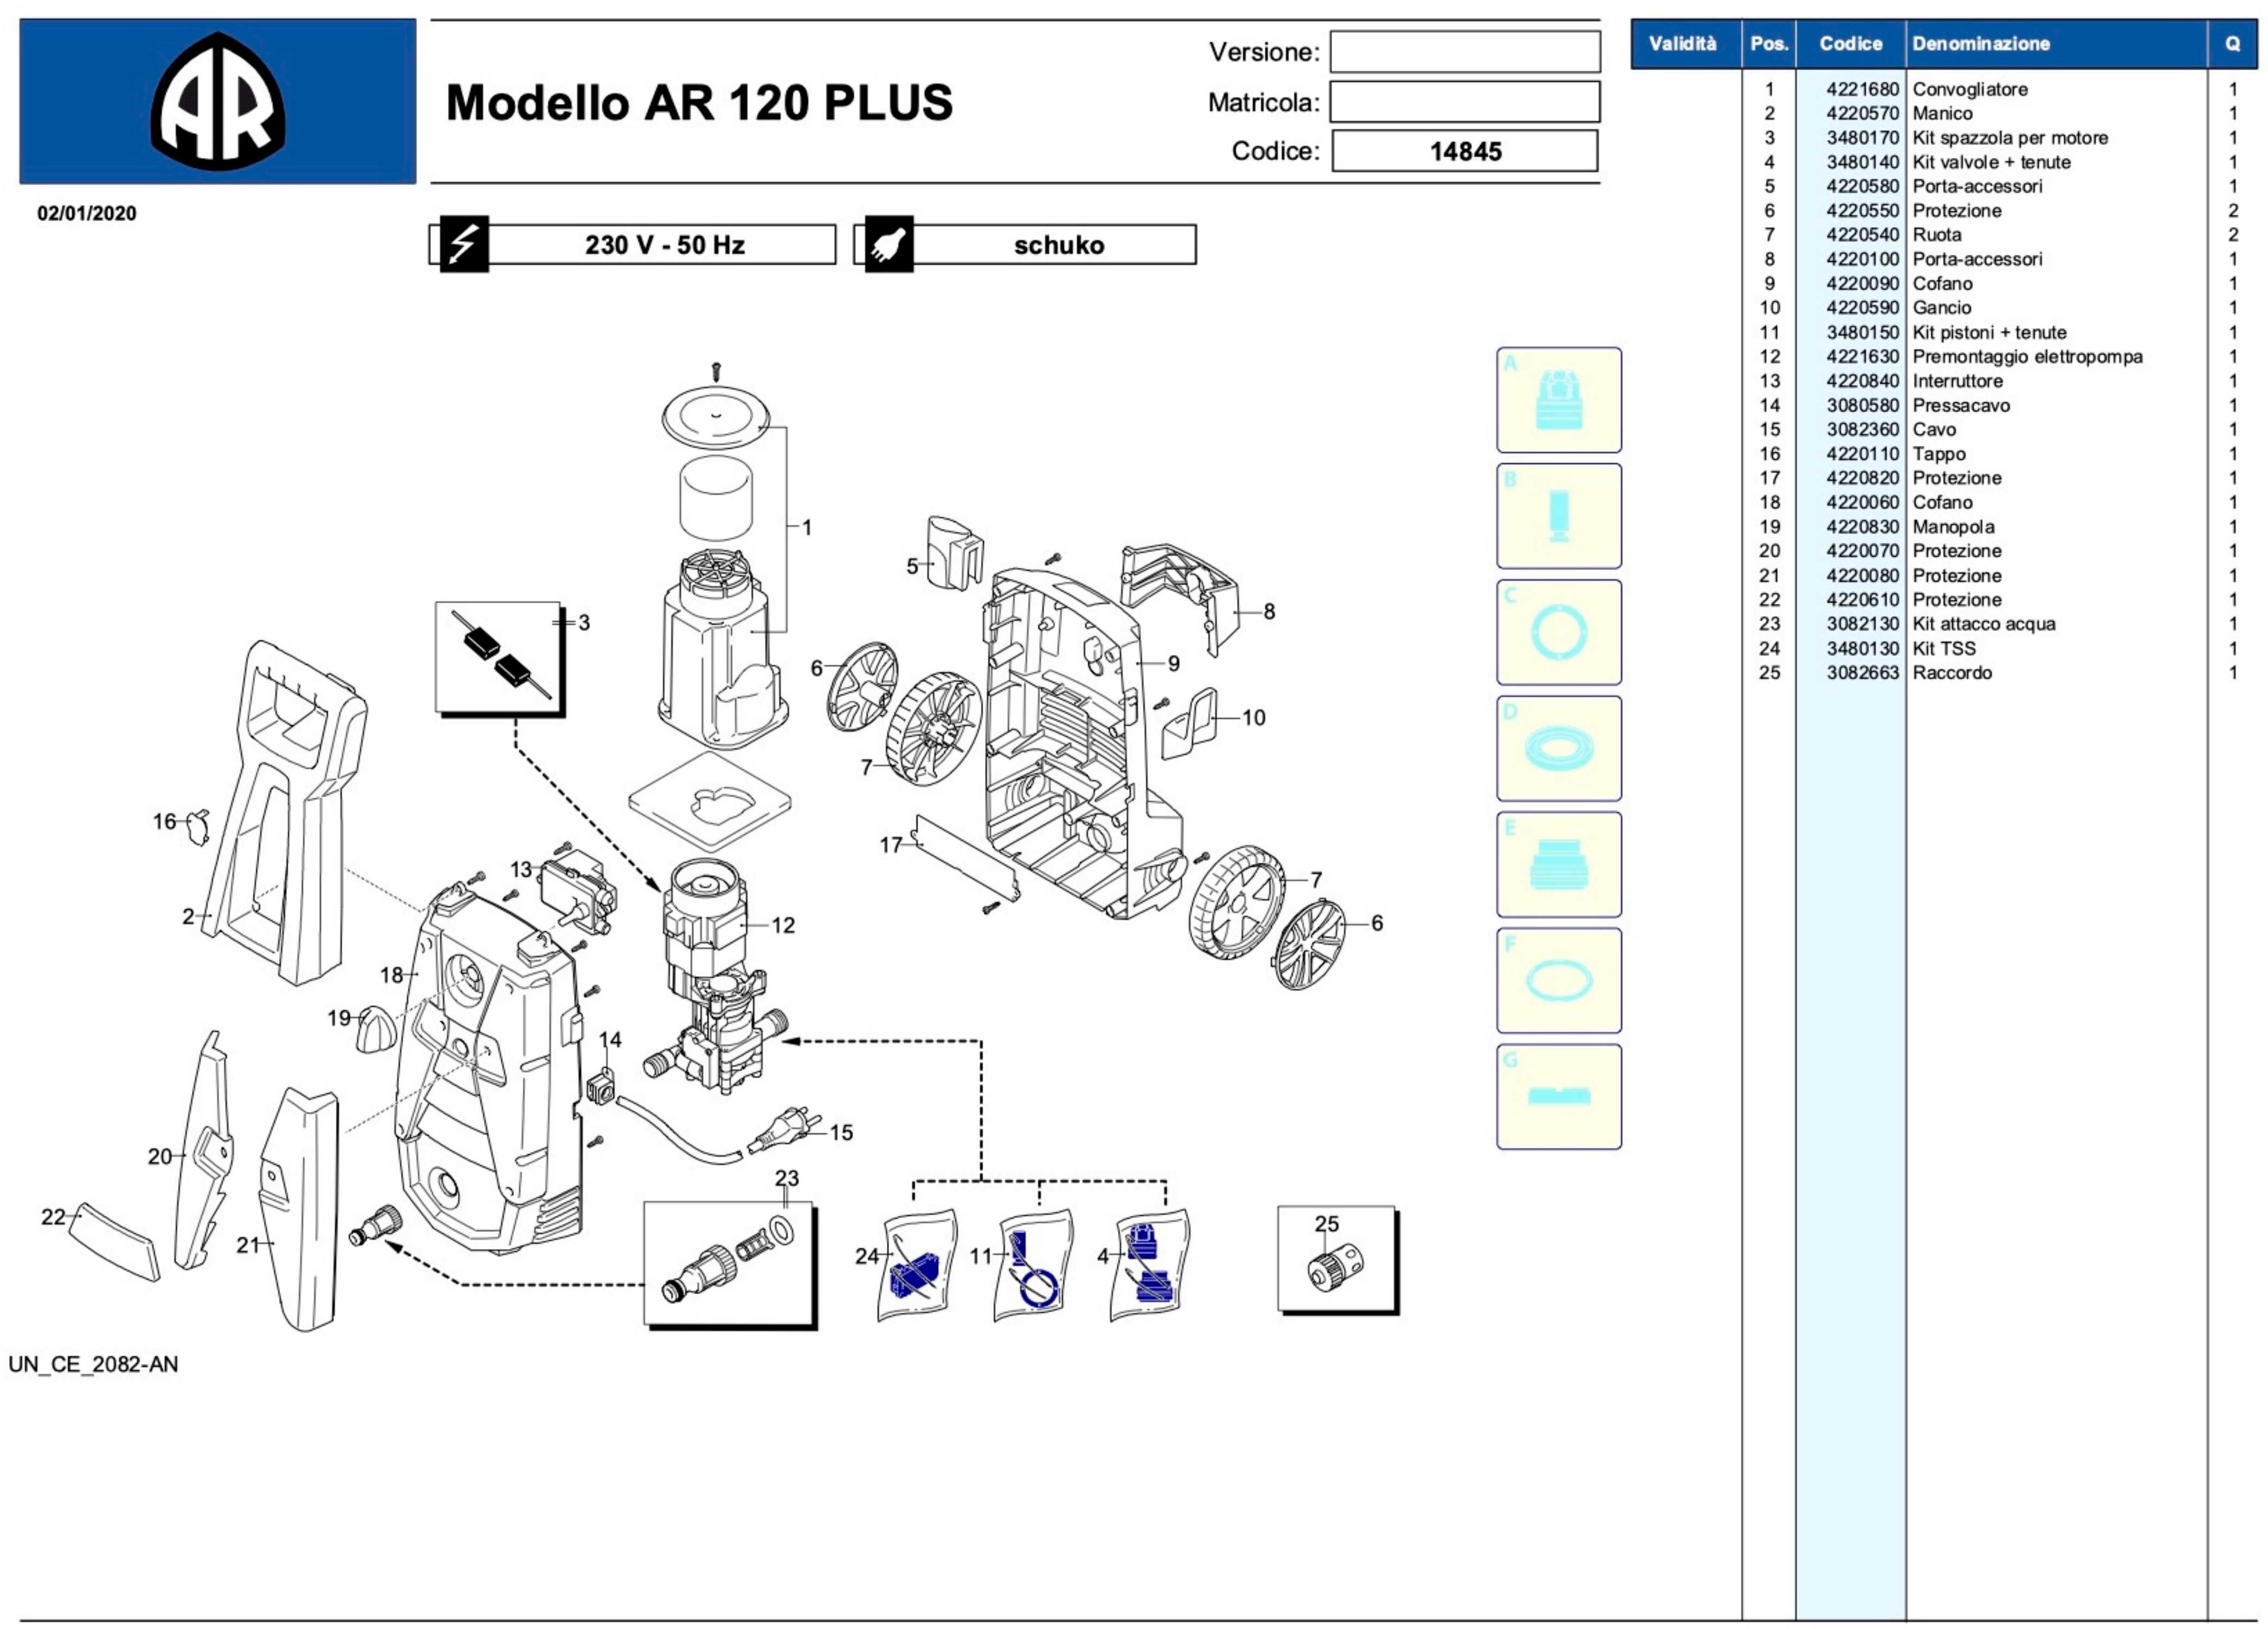Click the Raccordo part 25 thumbnail box

(1335, 1259)
